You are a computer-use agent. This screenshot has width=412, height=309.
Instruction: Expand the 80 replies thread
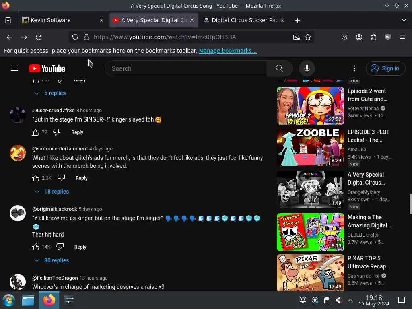pyautogui.click(x=51, y=260)
